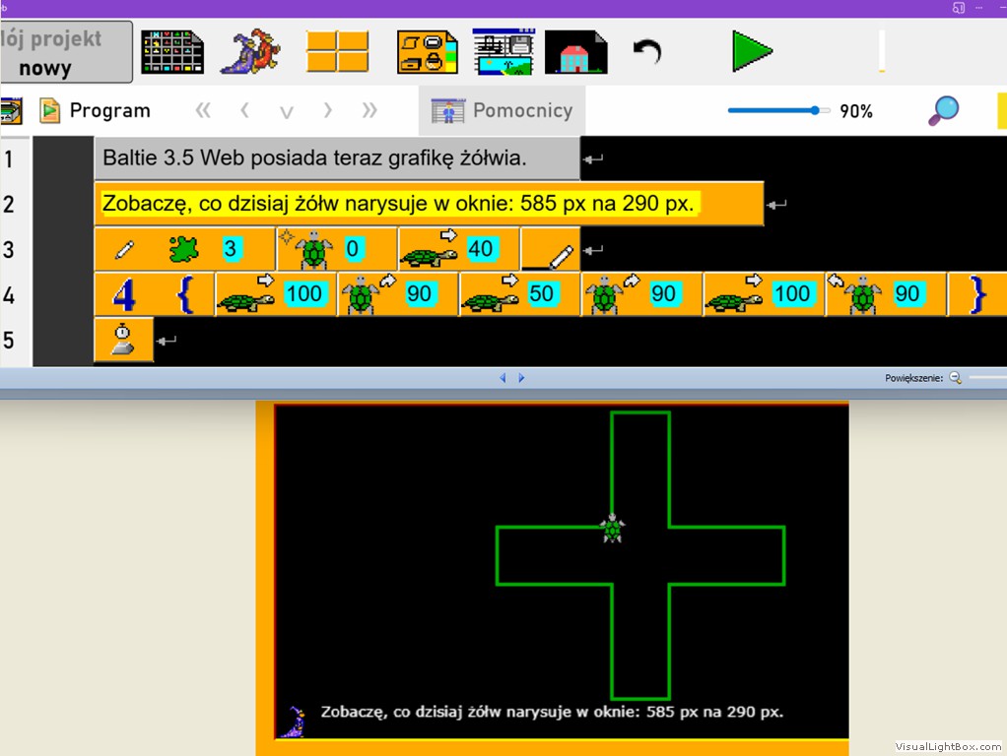Click the undo arrow in the toolbar
The width and height of the screenshot is (1007, 756).
646,51
